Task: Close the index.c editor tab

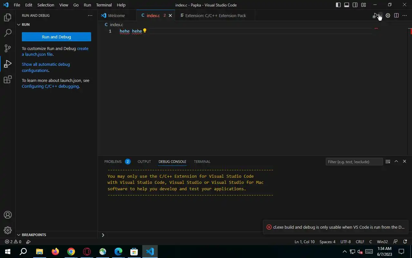Action: click(x=170, y=15)
